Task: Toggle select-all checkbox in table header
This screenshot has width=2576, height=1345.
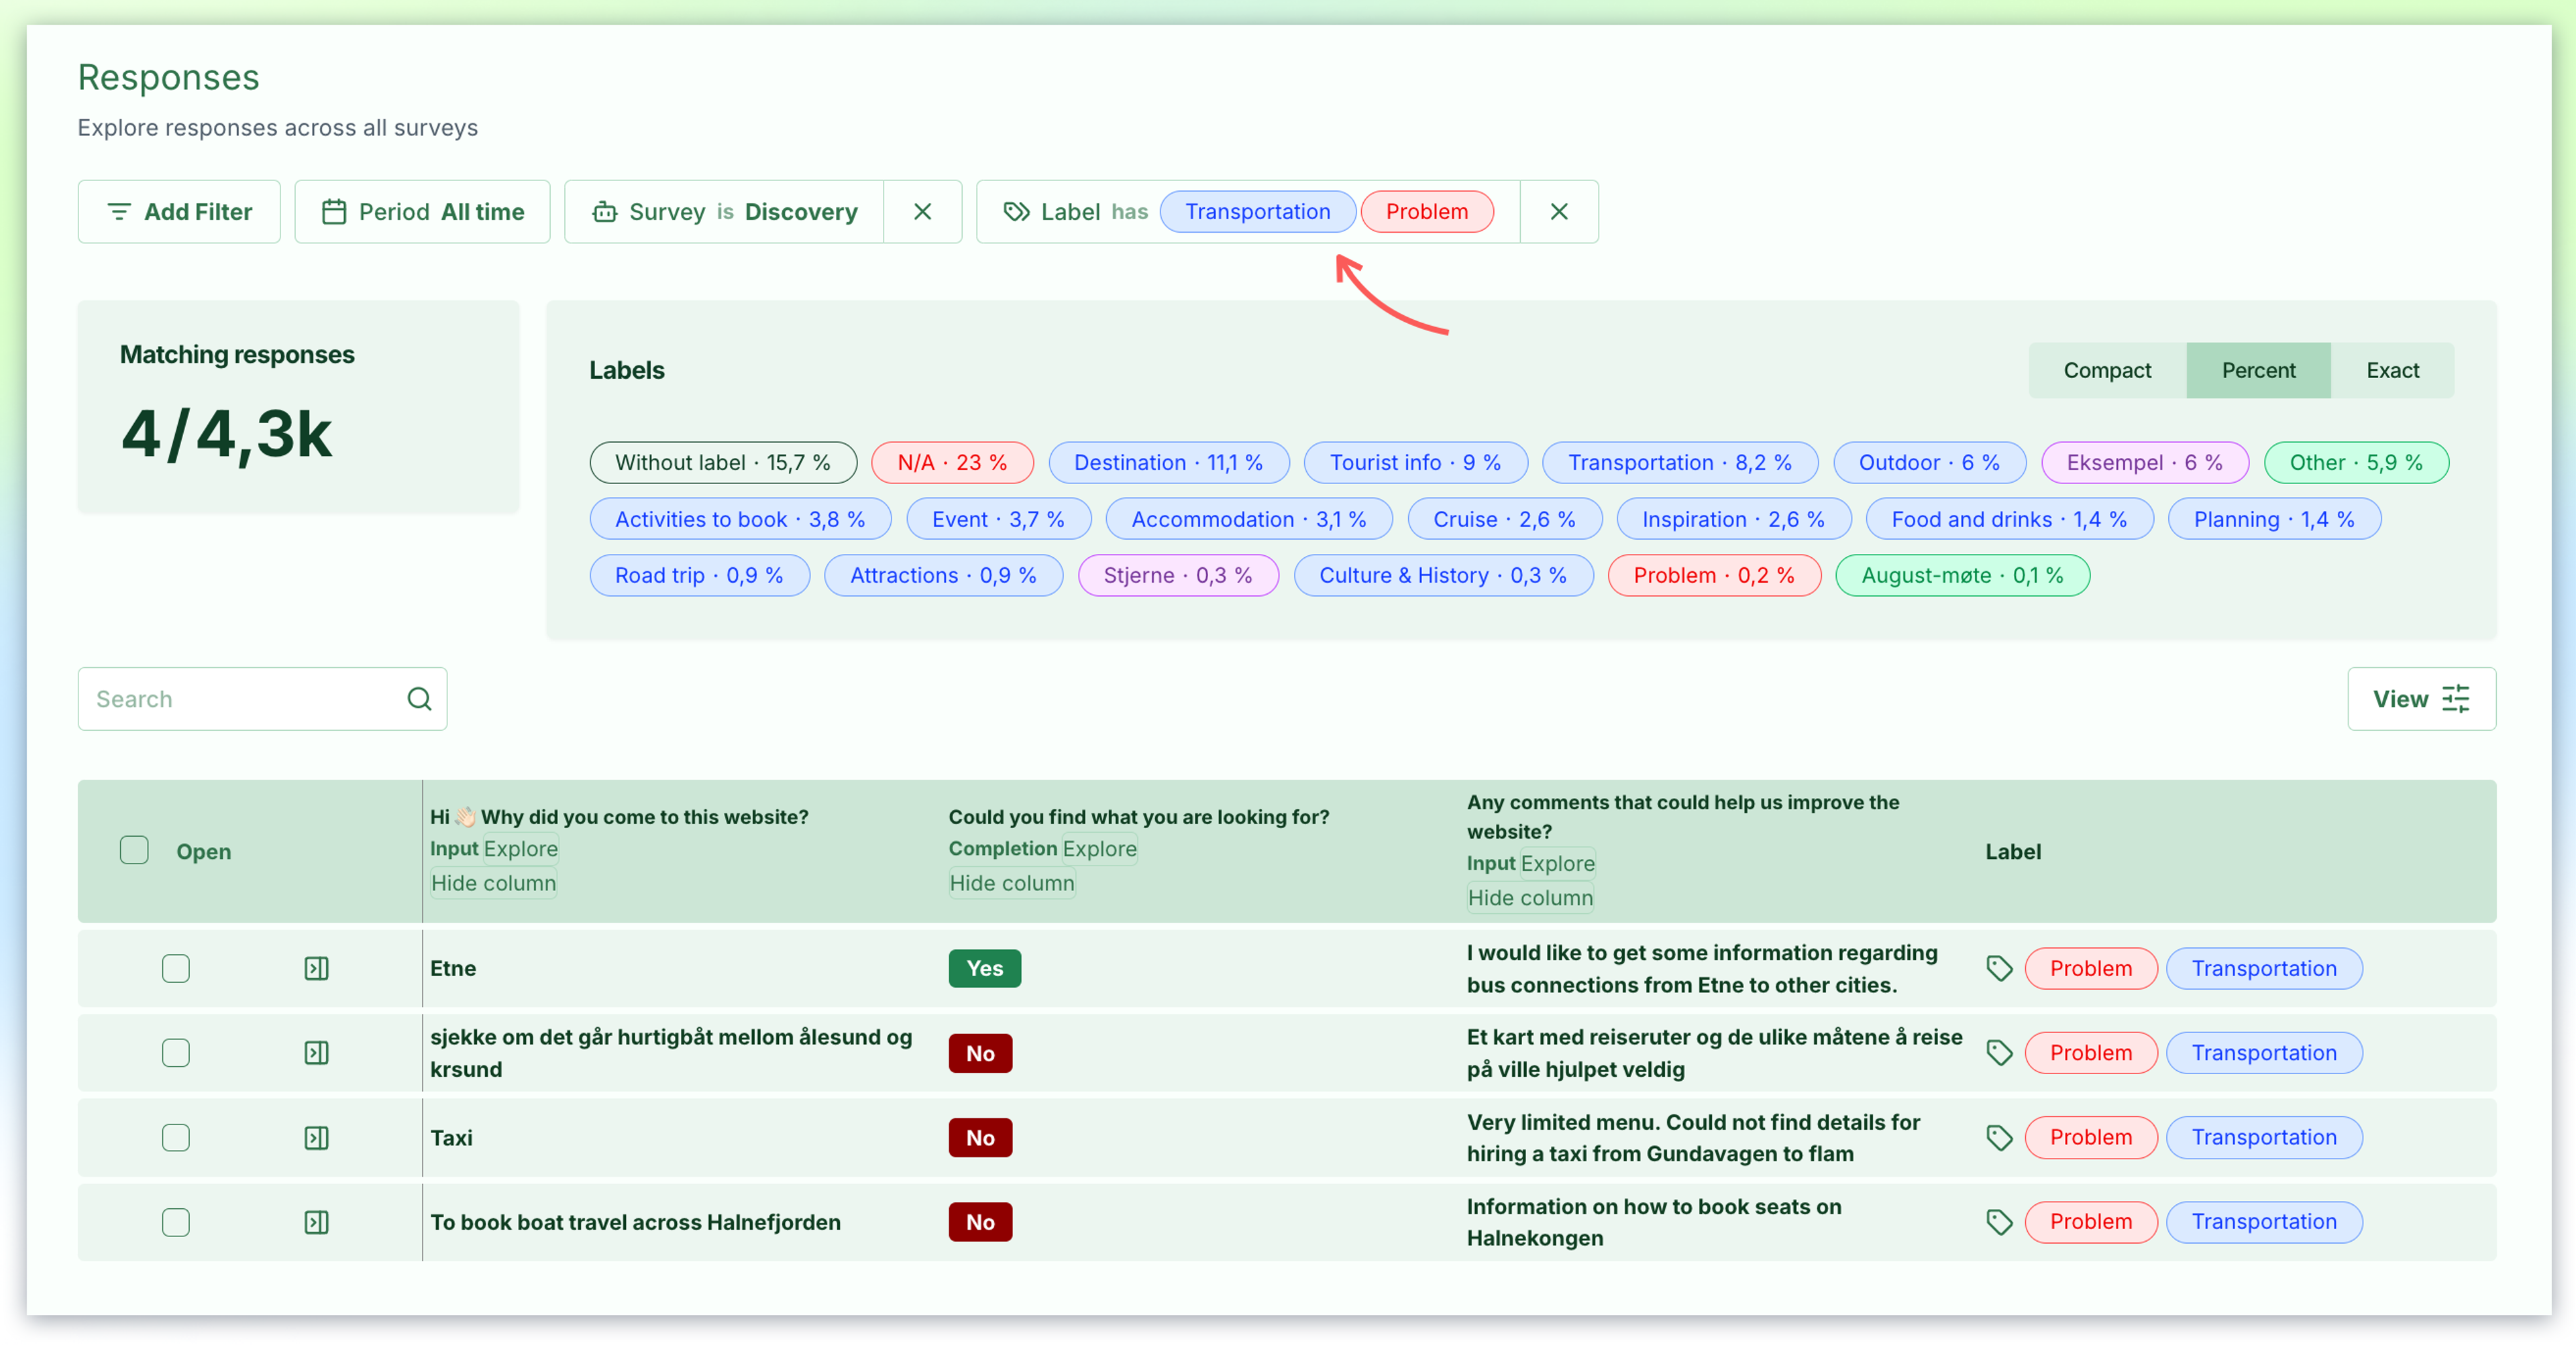Action: pyautogui.click(x=134, y=850)
